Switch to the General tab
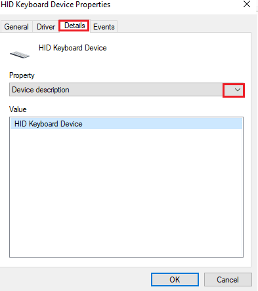This screenshot has width=258, height=291. click(x=16, y=27)
